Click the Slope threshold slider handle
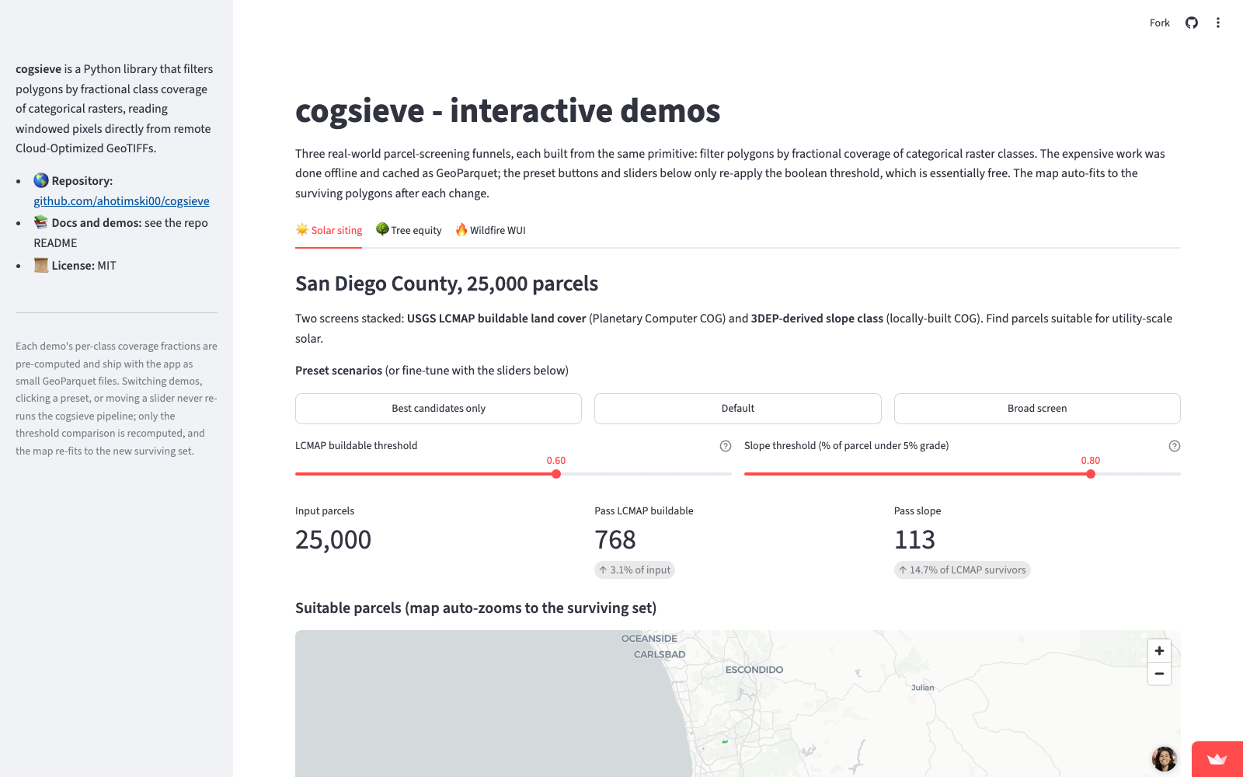This screenshot has height=777, width=1243. 1091,474
